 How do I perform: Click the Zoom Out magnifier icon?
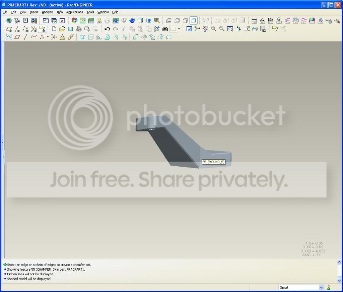pyautogui.click(x=222, y=29)
